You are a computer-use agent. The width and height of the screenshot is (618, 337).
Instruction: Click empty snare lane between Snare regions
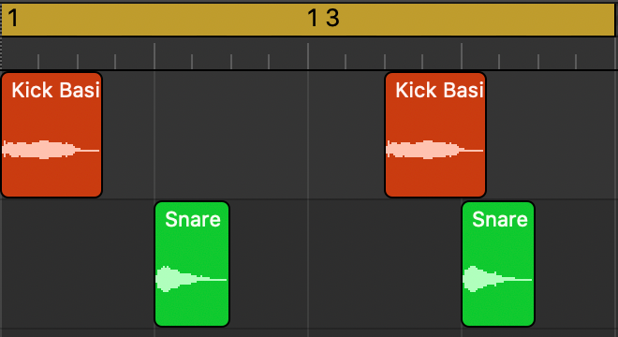click(346, 264)
